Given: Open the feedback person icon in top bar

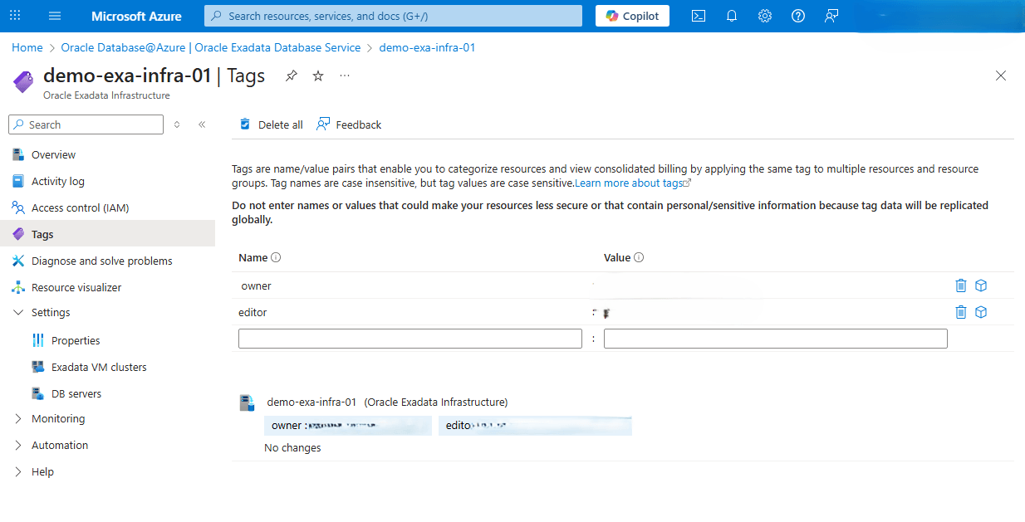Looking at the screenshot, I should (x=831, y=16).
